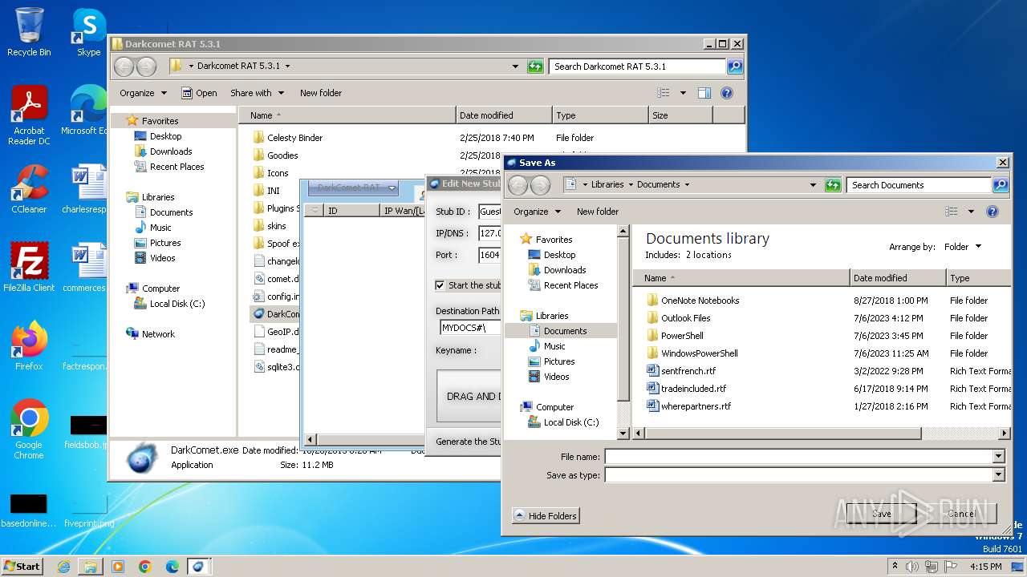Click New folder in Darkcomet explorer toolbar
The image size is (1027, 577).
pos(321,93)
